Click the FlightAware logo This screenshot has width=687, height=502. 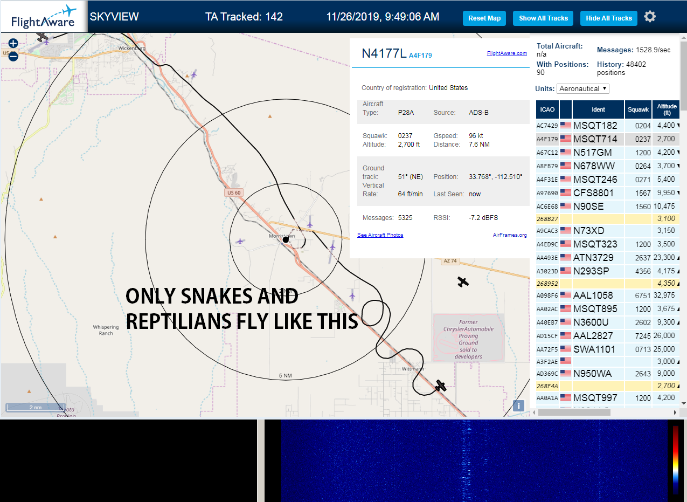pyautogui.click(x=44, y=17)
